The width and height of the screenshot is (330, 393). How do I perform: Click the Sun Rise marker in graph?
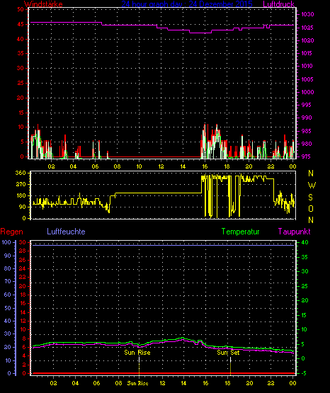[137, 353]
